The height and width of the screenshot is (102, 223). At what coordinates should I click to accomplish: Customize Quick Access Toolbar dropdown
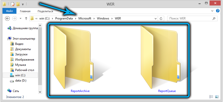pos(23,4)
